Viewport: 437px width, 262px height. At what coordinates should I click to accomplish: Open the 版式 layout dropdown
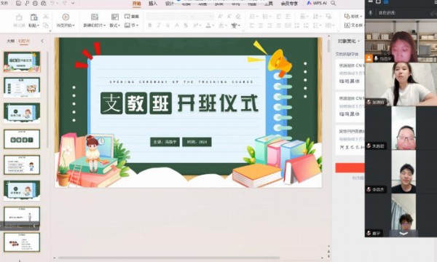(119, 25)
